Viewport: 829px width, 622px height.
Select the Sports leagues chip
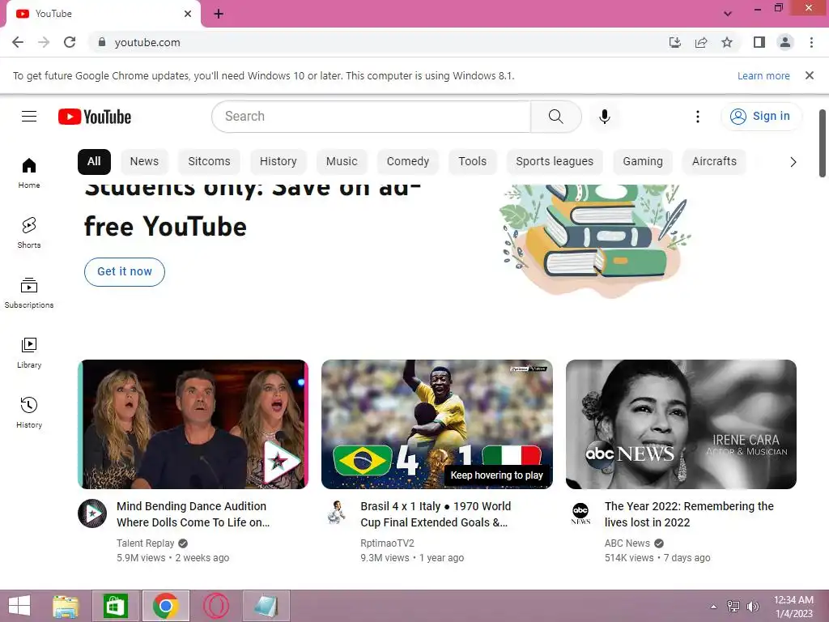tap(555, 161)
